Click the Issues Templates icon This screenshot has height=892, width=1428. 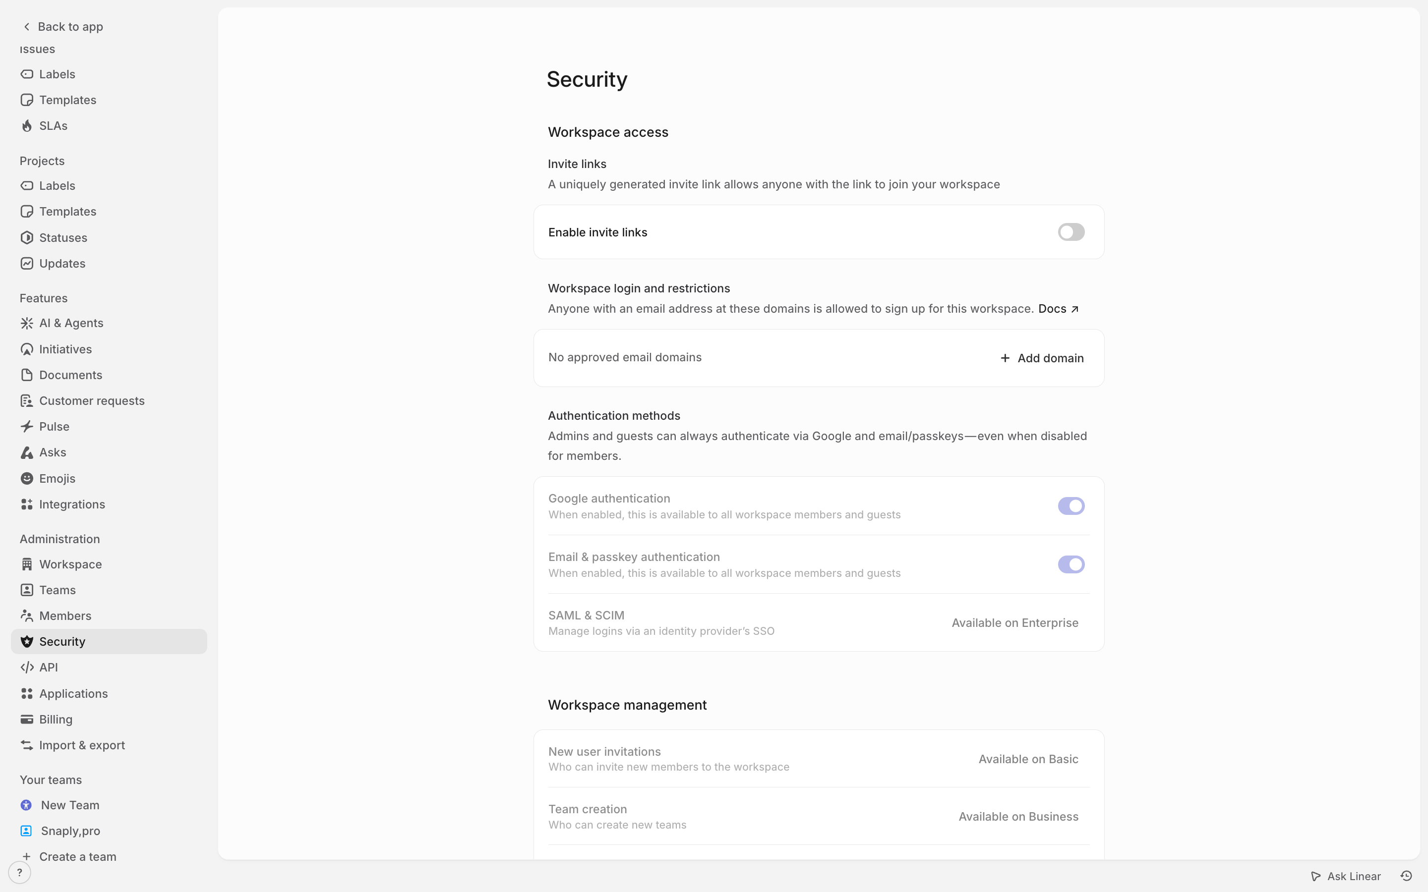click(27, 100)
